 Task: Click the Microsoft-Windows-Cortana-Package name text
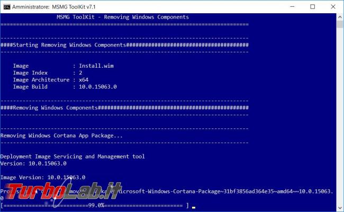click(x=225, y=191)
